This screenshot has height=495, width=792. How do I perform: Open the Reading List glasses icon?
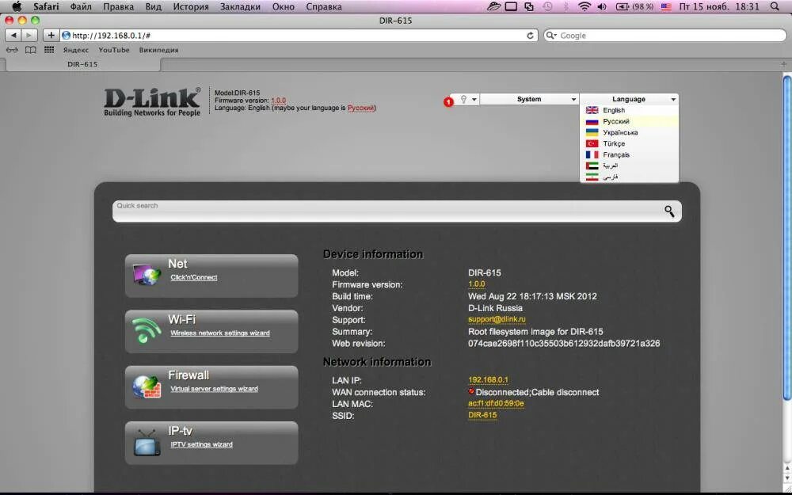point(12,50)
